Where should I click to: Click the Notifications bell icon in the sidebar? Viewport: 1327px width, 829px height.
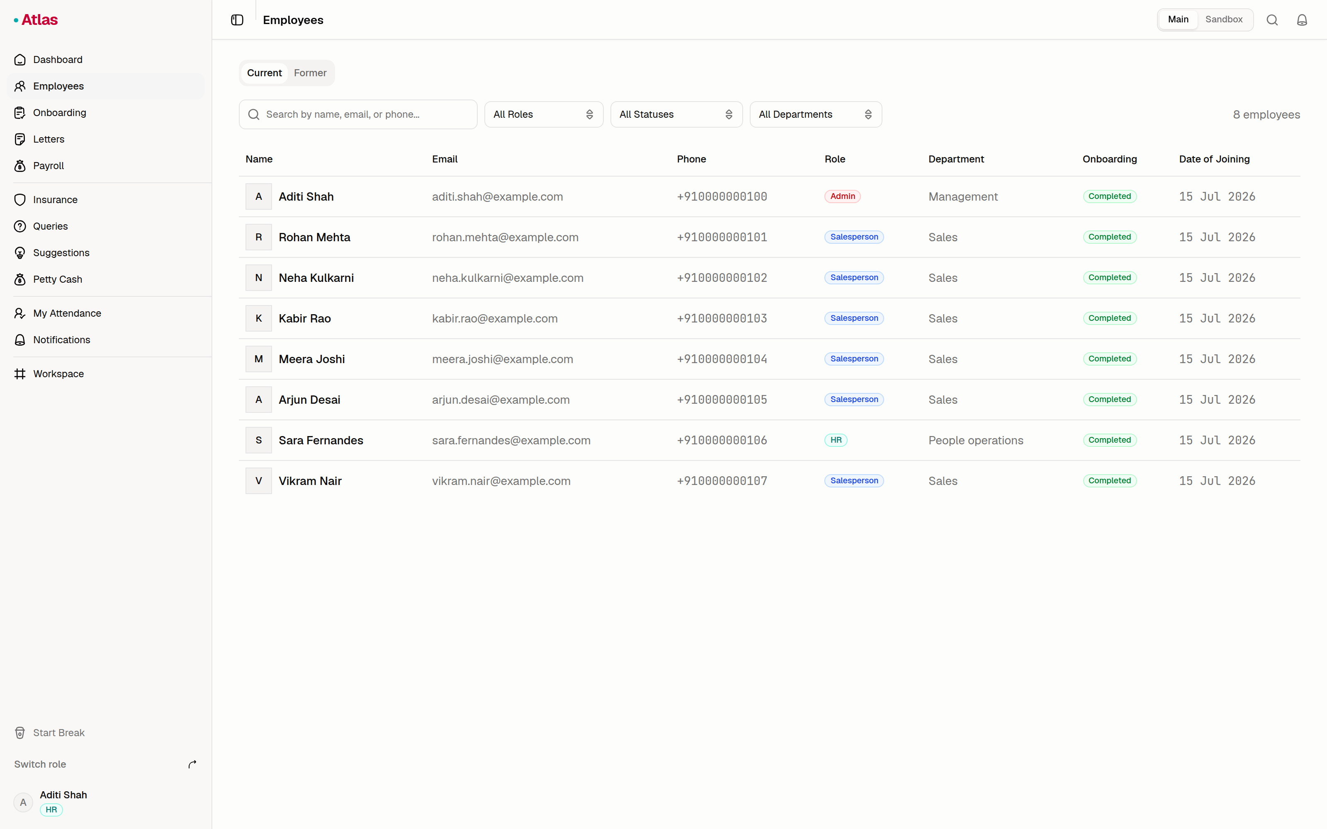pos(20,340)
